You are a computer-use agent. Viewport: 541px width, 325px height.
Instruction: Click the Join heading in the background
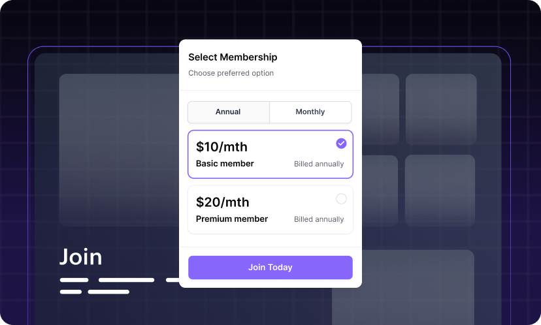pos(81,257)
